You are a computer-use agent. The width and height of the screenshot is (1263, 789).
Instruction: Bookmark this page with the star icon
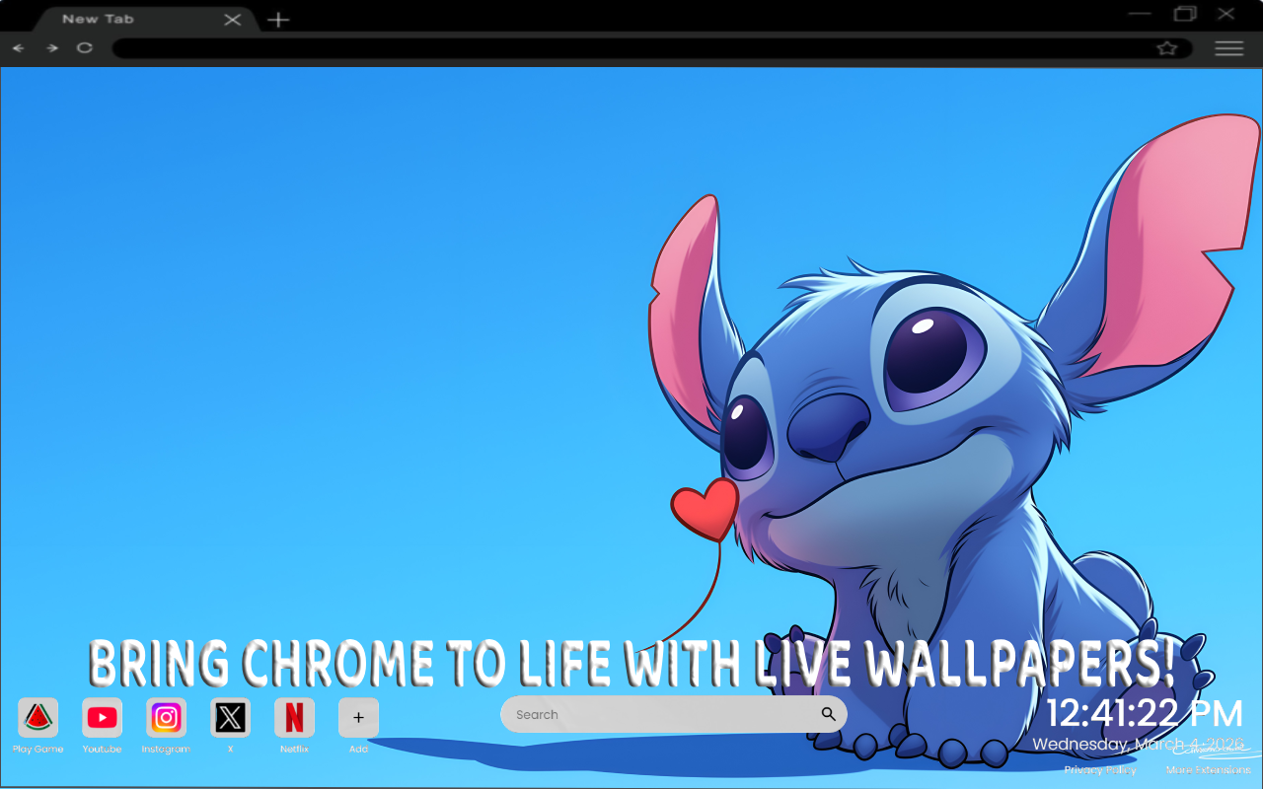[x=1167, y=48]
